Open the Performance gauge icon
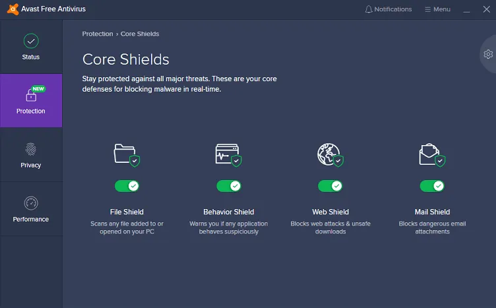This screenshot has width=496, height=308. coord(31,203)
